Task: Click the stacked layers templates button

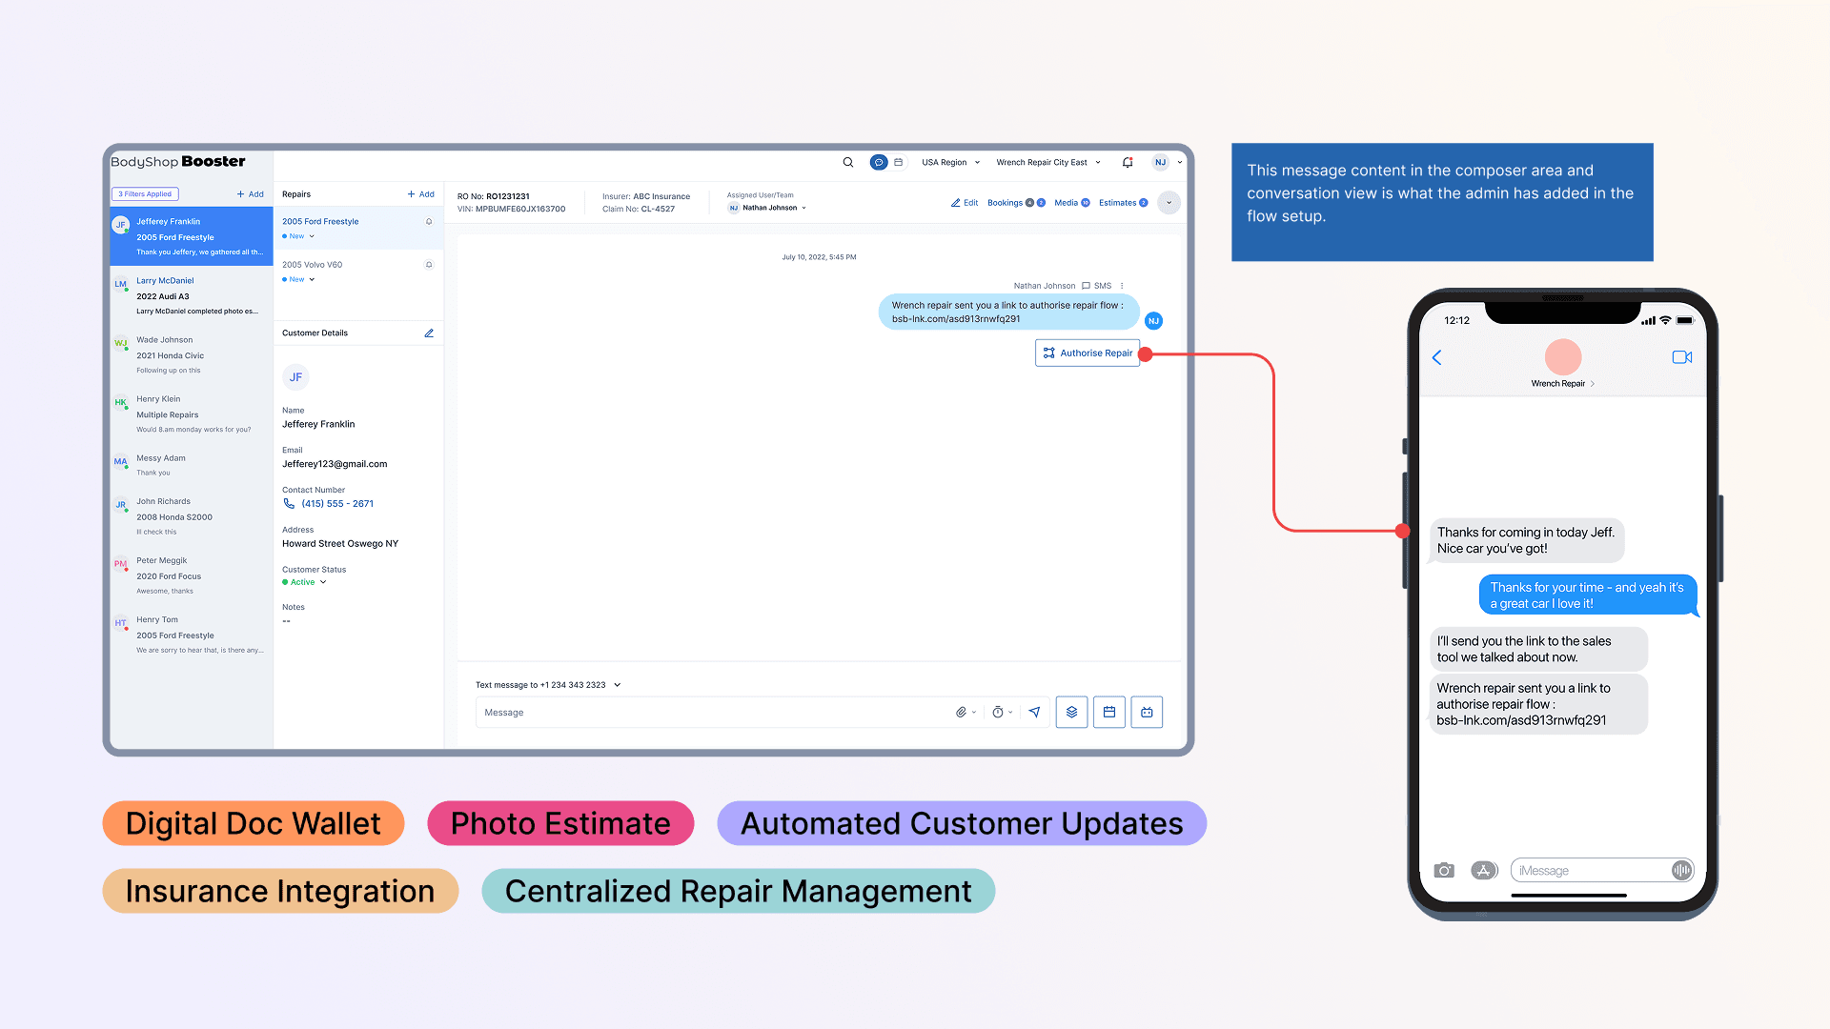Action: 1071,713
